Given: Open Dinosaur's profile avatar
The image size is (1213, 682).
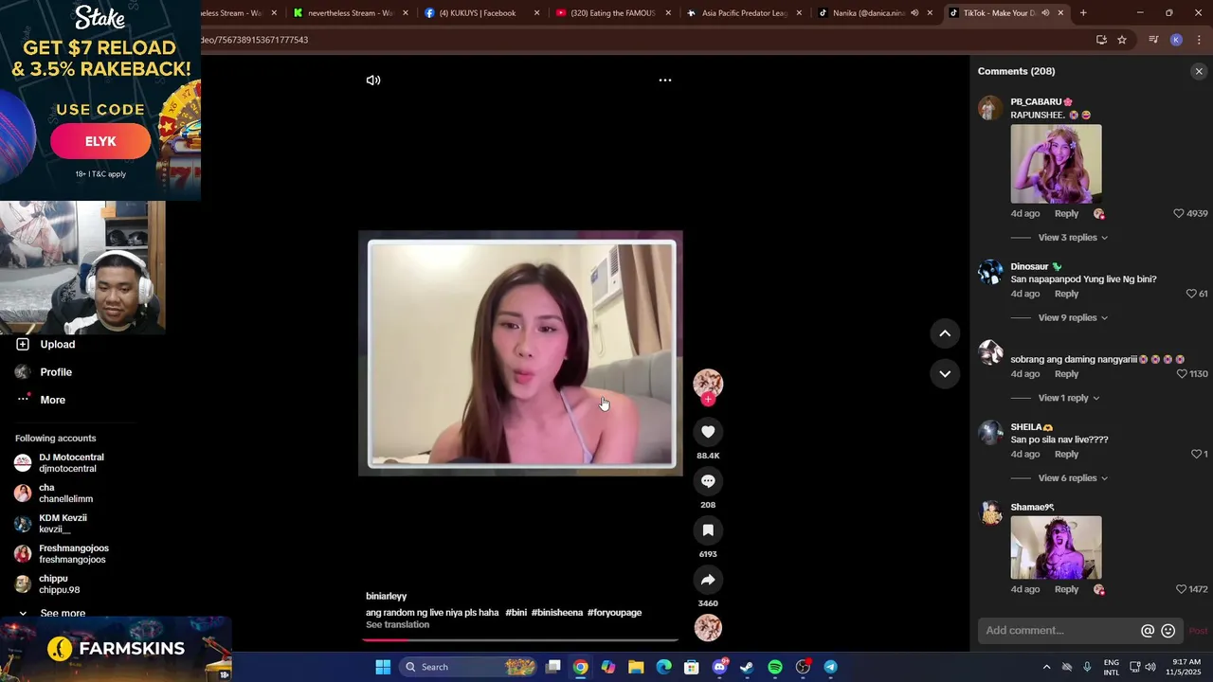Looking at the screenshot, I should pos(990,273).
